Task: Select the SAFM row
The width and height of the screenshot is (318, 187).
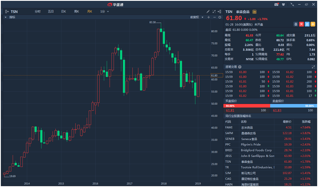Action: 270,133
